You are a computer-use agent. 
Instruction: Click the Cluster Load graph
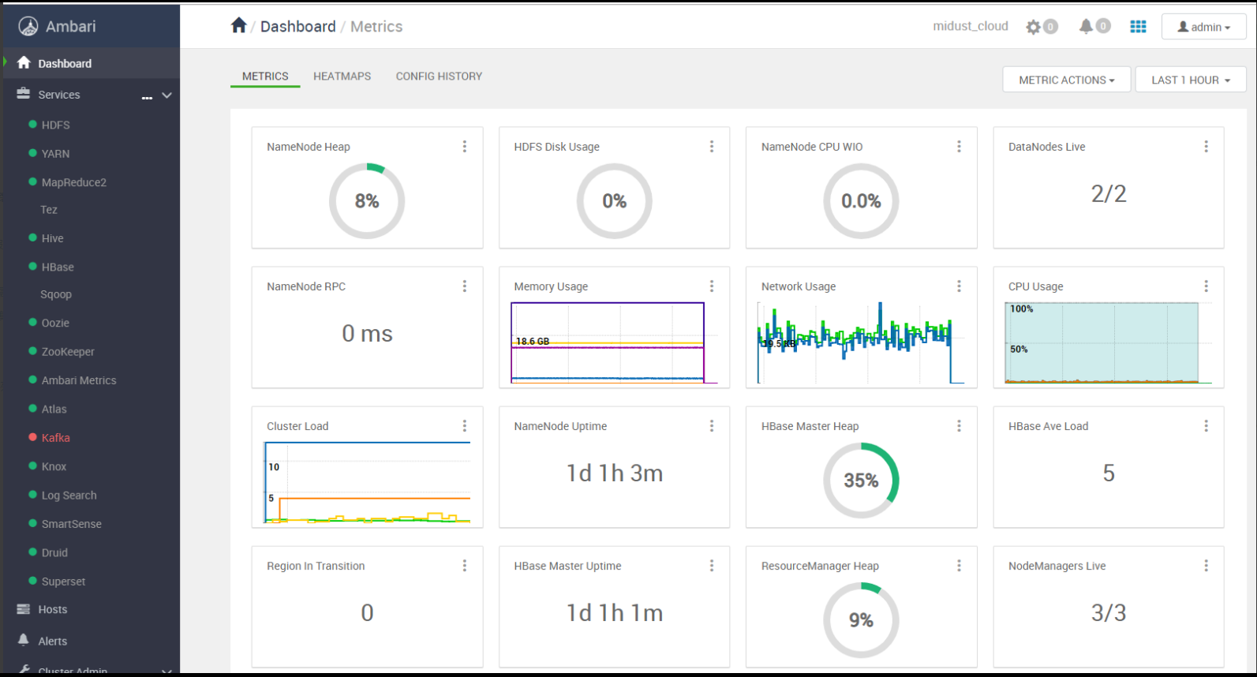(367, 482)
